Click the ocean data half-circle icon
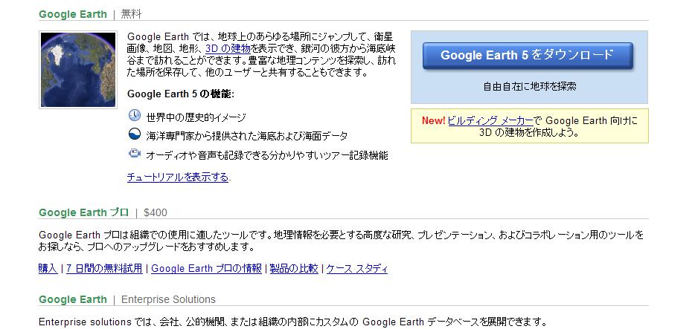Image resolution: width=695 pixels, height=329 pixels. click(x=135, y=135)
